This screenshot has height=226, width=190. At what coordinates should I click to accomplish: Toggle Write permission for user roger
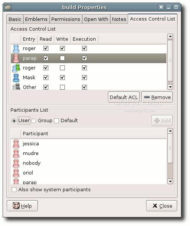coord(62,49)
